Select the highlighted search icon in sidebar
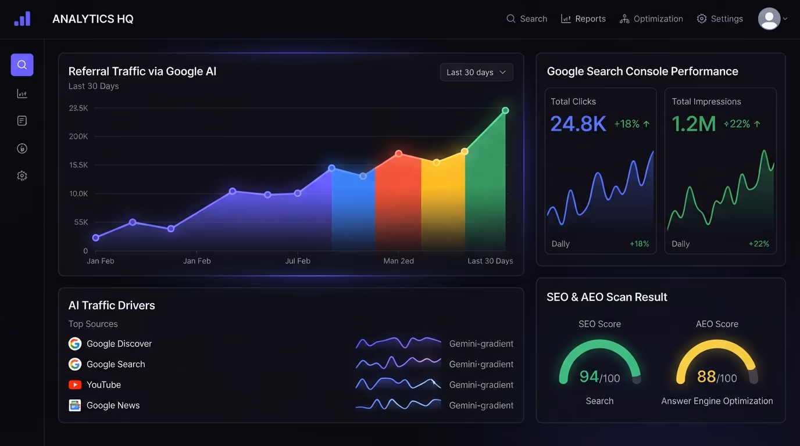The width and height of the screenshot is (800, 446). click(x=22, y=65)
